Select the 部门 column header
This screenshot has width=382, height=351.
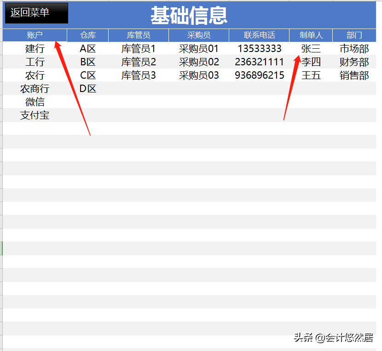354,35
